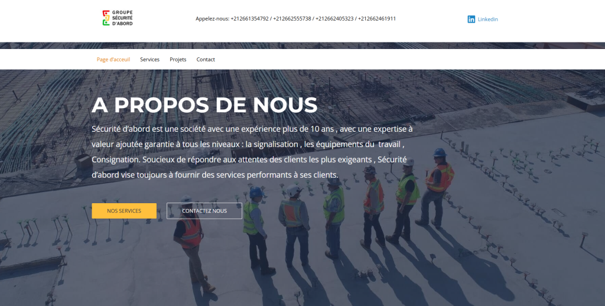Click the yellow NOS SERVICES button
The image size is (605, 306).
click(x=124, y=211)
